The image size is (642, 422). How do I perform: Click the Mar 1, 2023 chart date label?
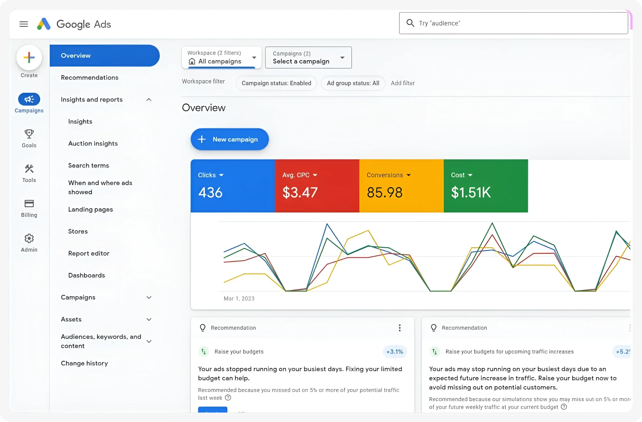point(239,298)
